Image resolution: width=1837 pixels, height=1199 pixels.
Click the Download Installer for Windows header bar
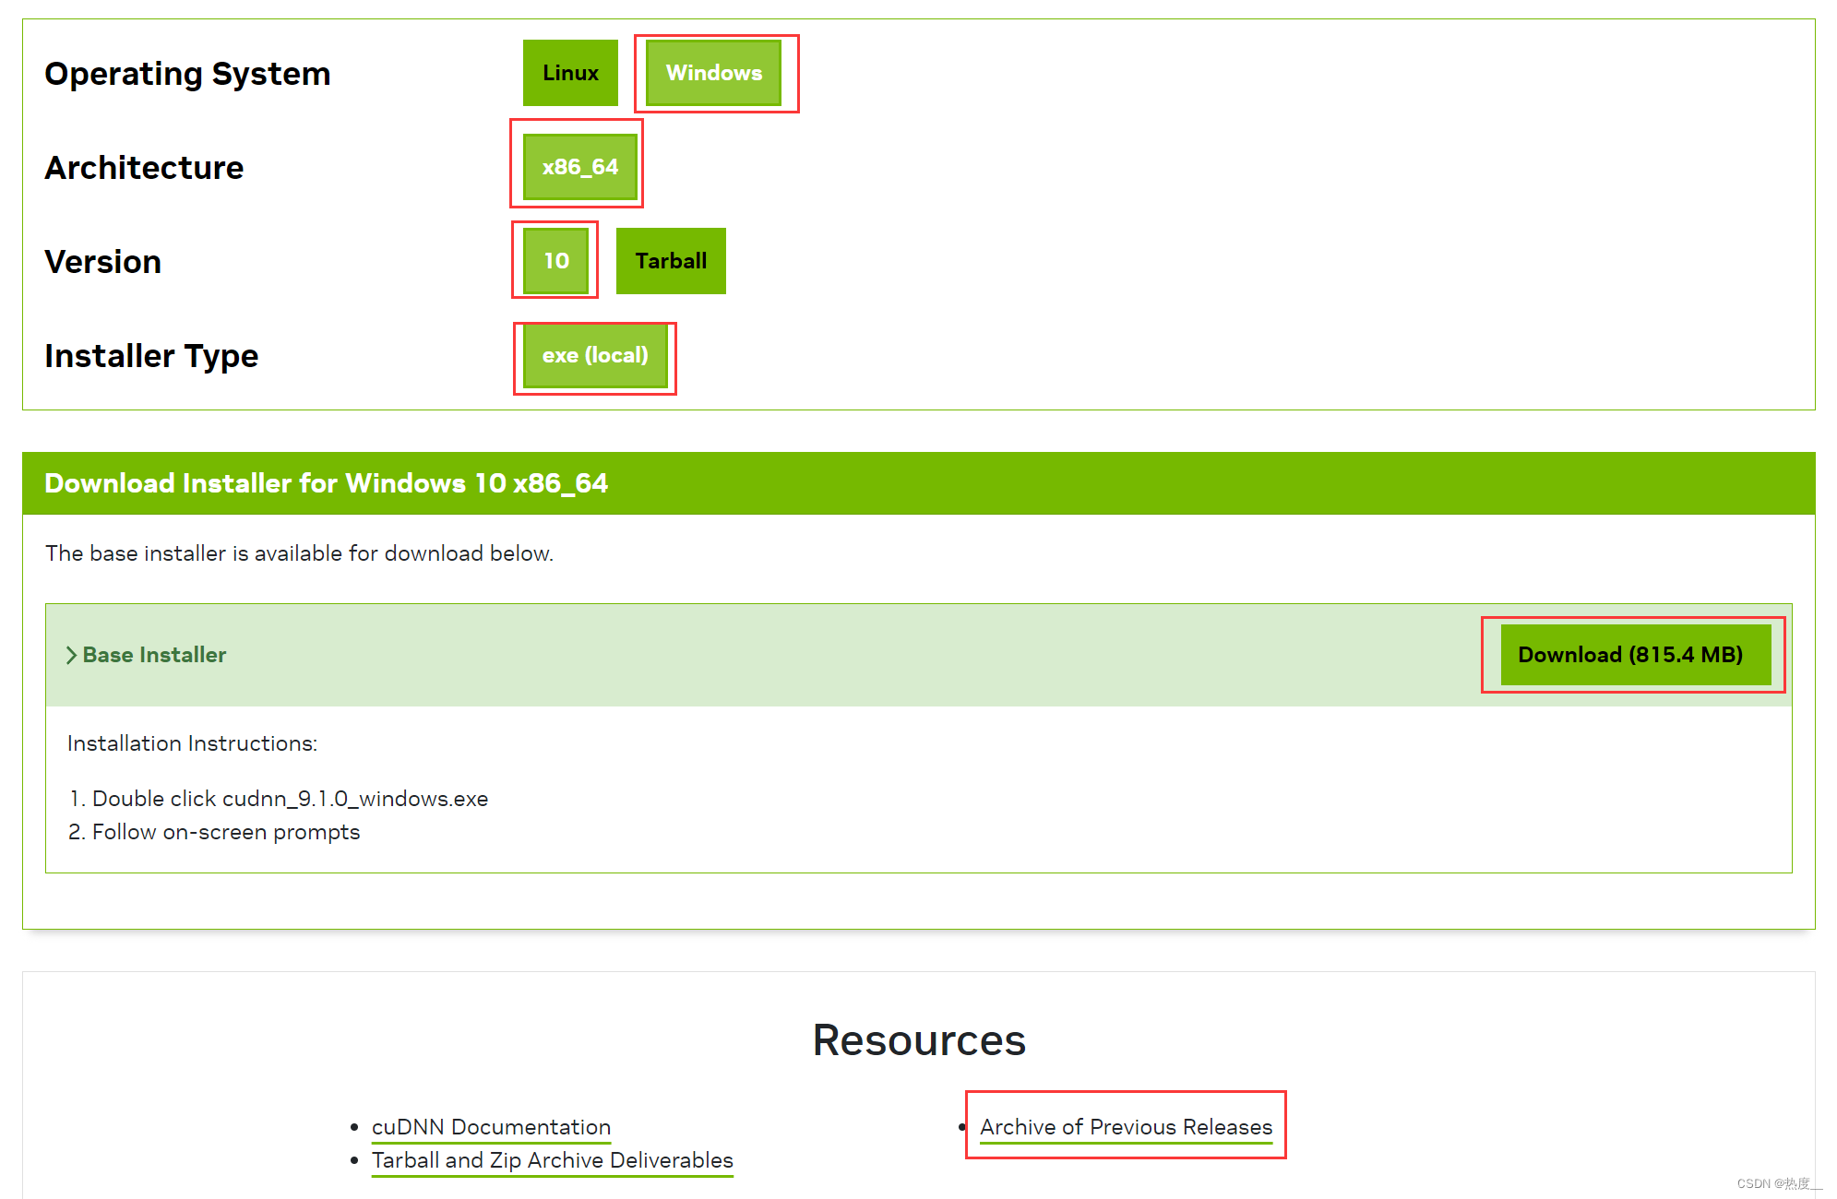pos(327,483)
